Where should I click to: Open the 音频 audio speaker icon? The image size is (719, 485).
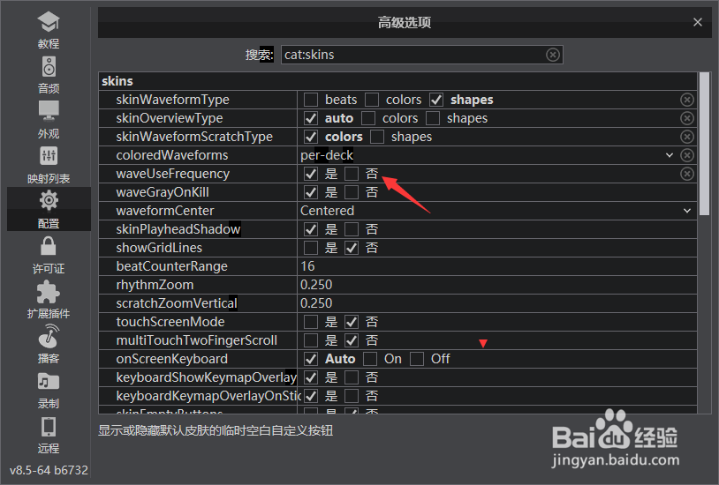[49, 67]
